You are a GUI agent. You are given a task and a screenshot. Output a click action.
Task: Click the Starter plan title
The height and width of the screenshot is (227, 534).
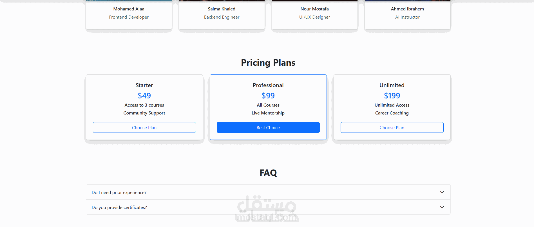tap(144, 85)
